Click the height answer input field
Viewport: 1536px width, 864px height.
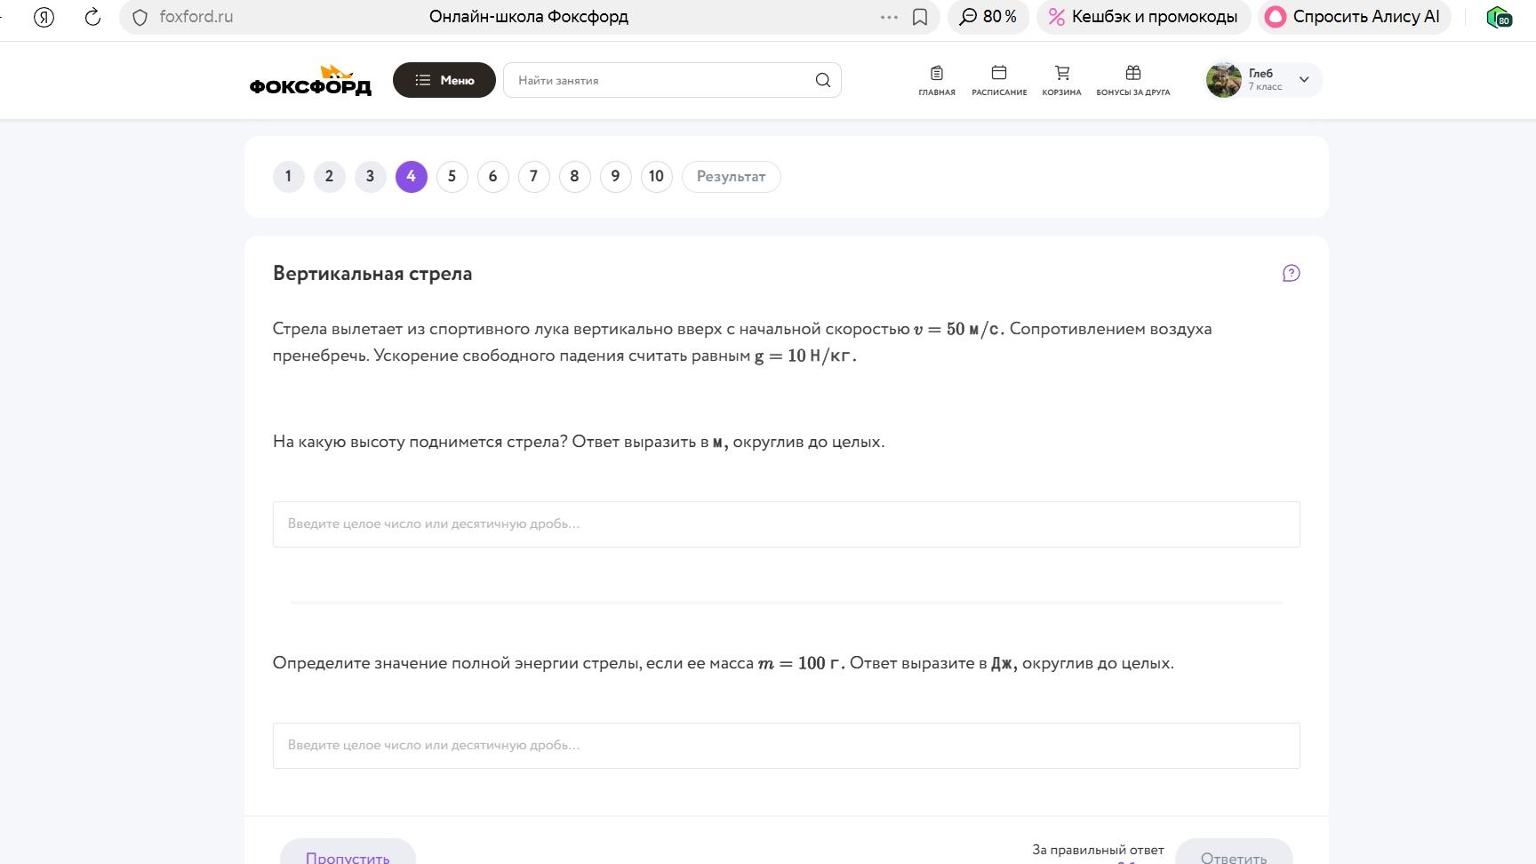tap(786, 524)
